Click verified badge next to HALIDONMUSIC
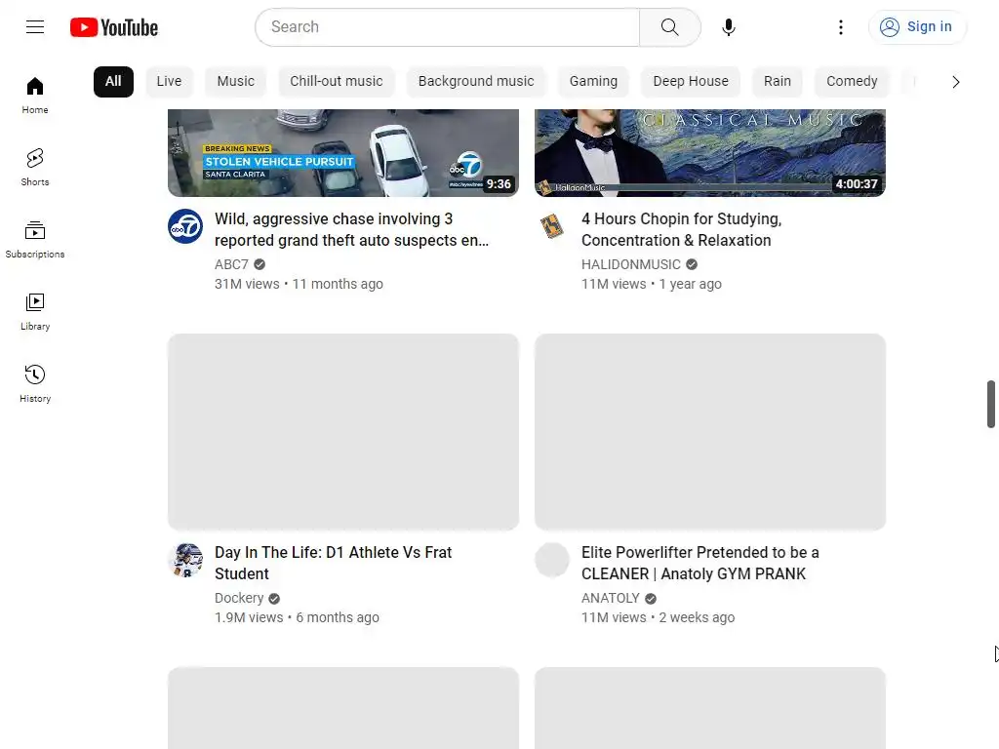The width and height of the screenshot is (999, 749). [692, 264]
